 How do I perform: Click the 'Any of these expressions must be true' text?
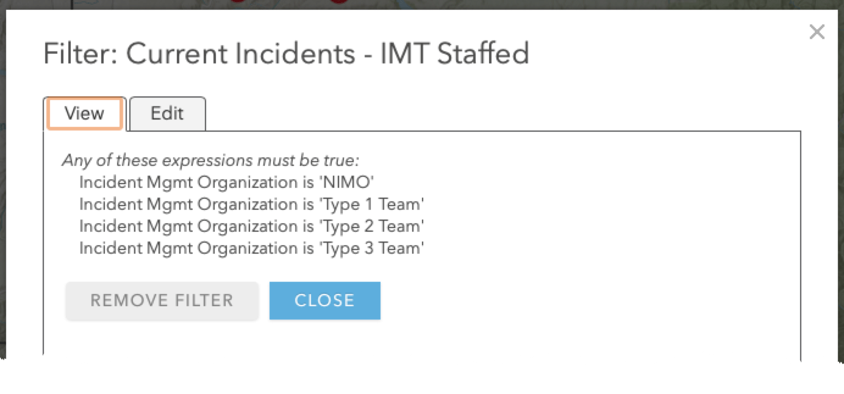210,161
